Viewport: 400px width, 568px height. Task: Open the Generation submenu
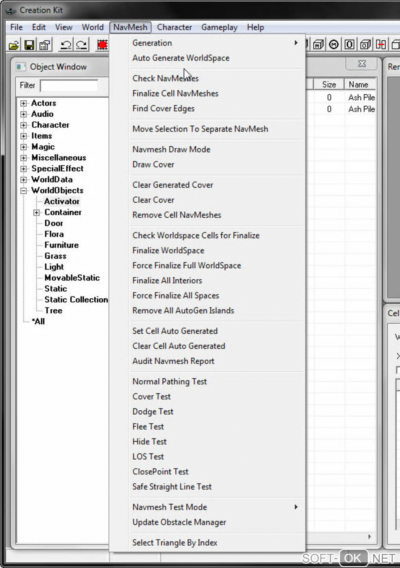tap(217, 43)
